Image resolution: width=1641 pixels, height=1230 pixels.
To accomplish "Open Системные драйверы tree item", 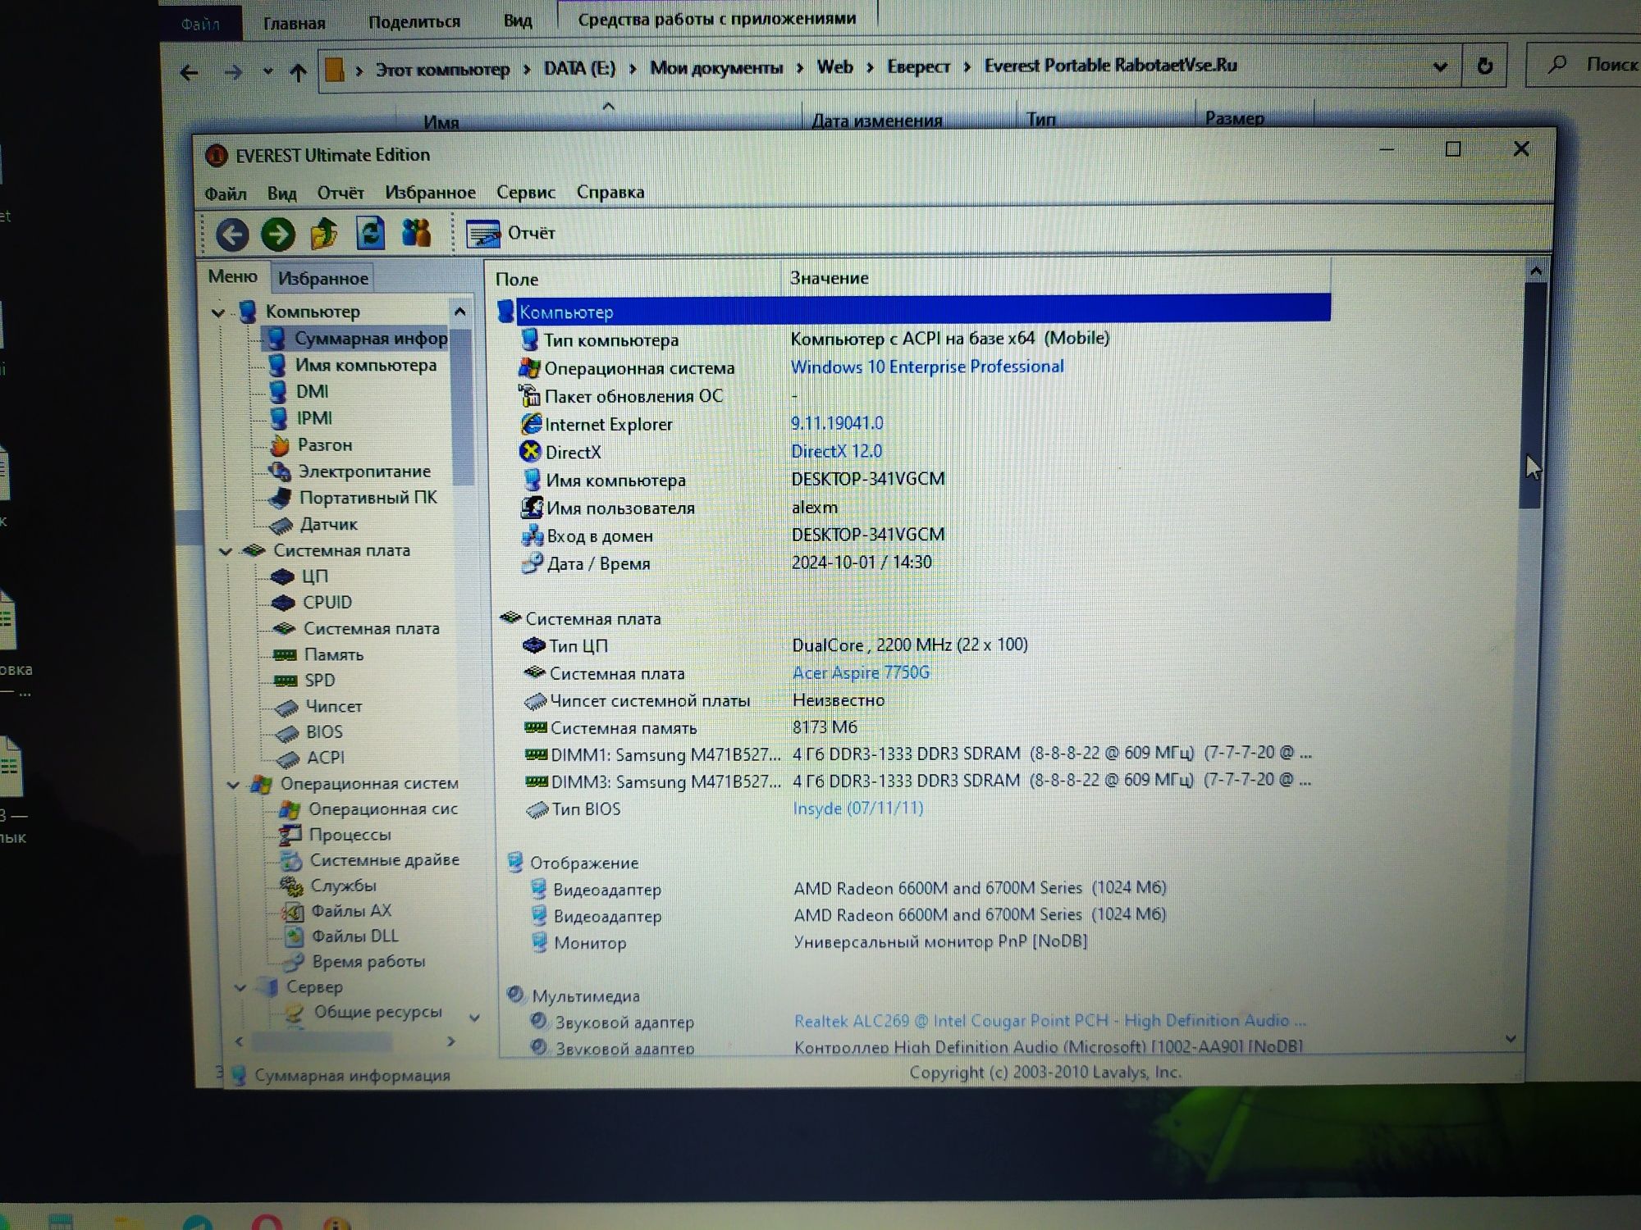I will pyautogui.click(x=384, y=860).
